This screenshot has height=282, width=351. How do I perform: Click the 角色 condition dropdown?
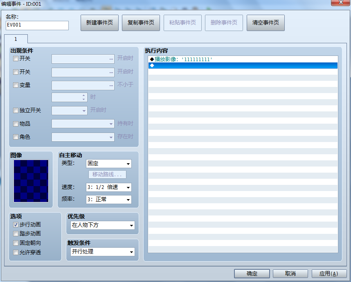[x=83, y=137]
